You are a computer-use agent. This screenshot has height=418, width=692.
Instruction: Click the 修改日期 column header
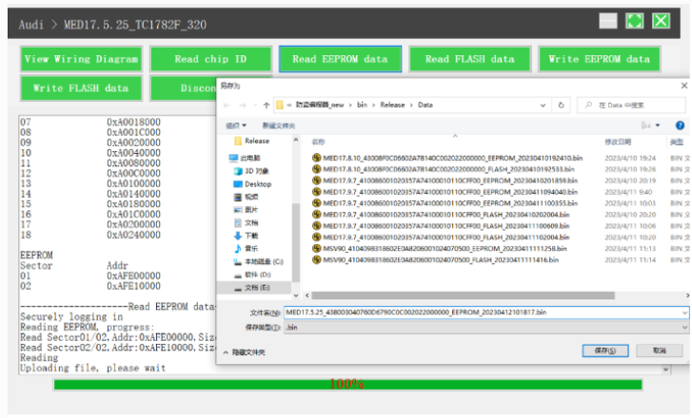tap(618, 141)
